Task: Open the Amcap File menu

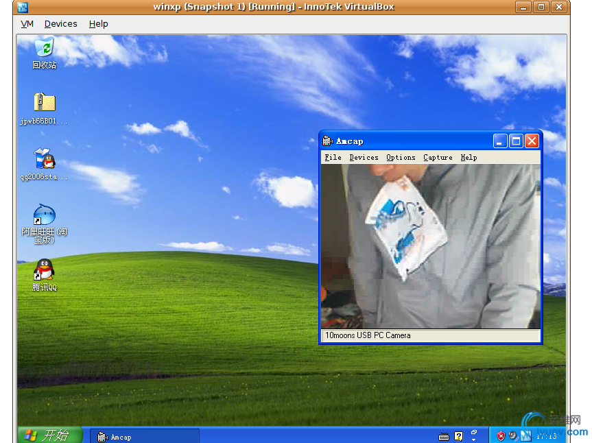Action: [333, 157]
